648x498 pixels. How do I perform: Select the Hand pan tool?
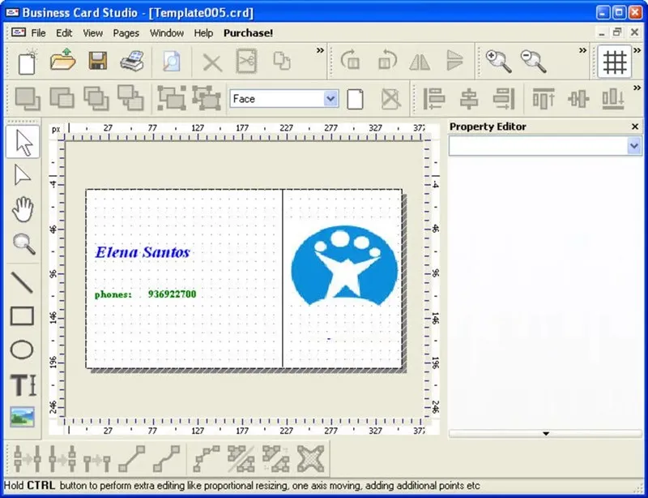(x=22, y=209)
